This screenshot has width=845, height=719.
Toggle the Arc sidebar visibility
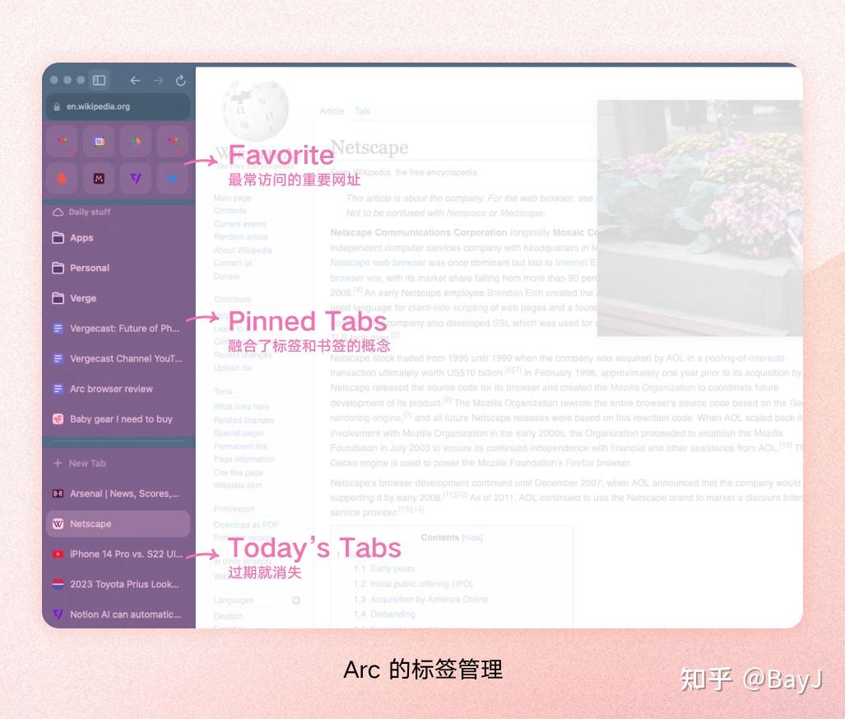pyautogui.click(x=98, y=81)
